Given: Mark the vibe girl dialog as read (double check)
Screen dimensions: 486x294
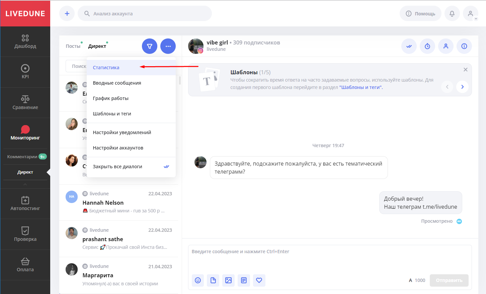Looking at the screenshot, I should pos(409,46).
